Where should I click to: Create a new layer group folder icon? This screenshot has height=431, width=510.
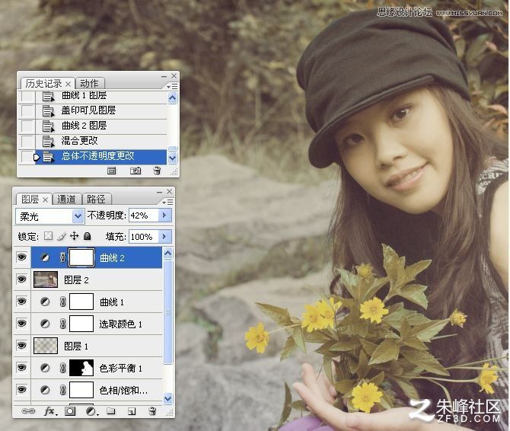(111, 411)
